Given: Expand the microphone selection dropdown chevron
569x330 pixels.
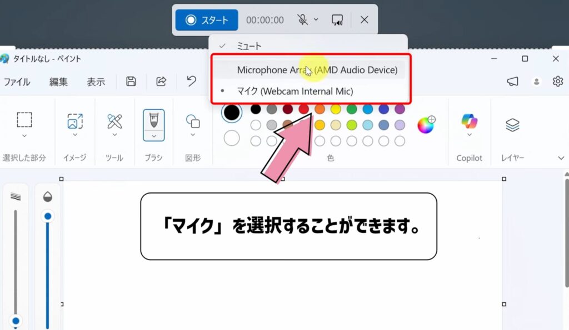Looking at the screenshot, I should tap(317, 19).
